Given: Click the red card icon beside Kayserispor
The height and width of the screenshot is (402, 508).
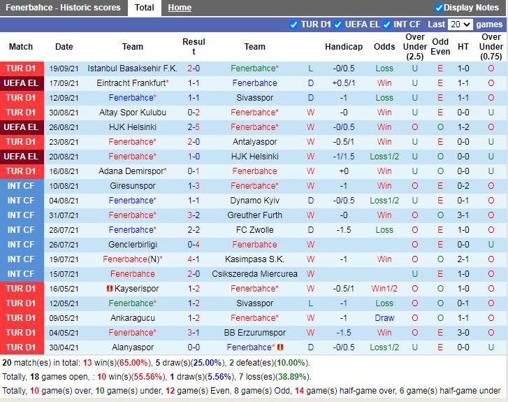Looking at the screenshot, I should click(x=110, y=289).
